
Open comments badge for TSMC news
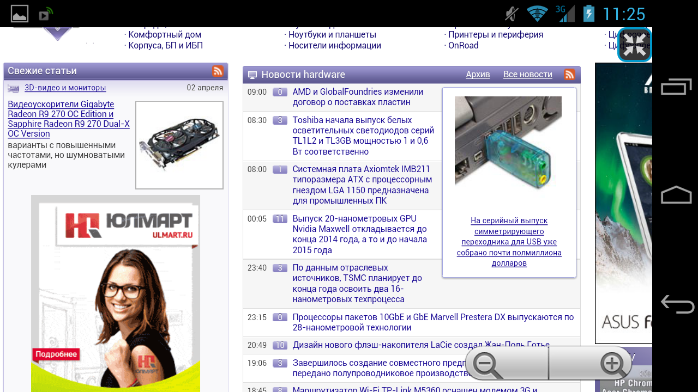coord(280,268)
